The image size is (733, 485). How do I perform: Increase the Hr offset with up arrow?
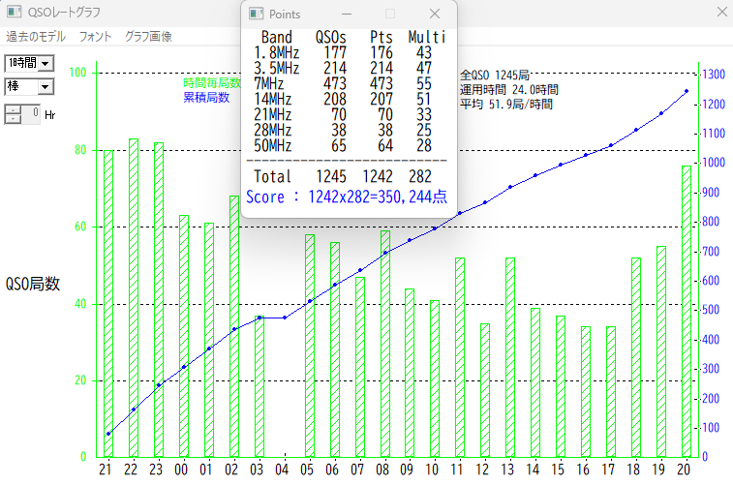click(x=13, y=108)
